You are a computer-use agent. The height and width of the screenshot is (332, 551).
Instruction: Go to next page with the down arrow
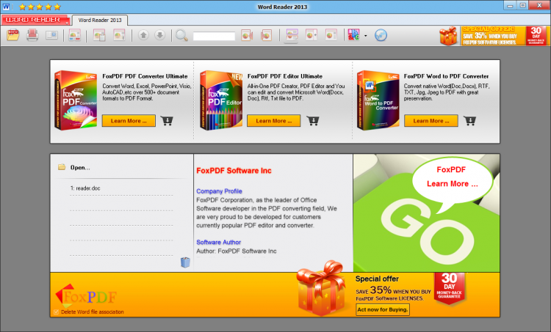click(x=160, y=35)
